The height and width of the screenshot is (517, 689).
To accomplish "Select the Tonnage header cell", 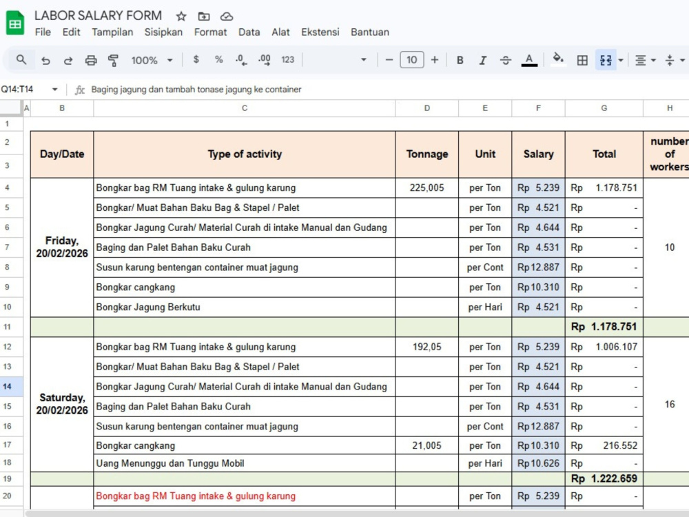I will click(x=426, y=154).
